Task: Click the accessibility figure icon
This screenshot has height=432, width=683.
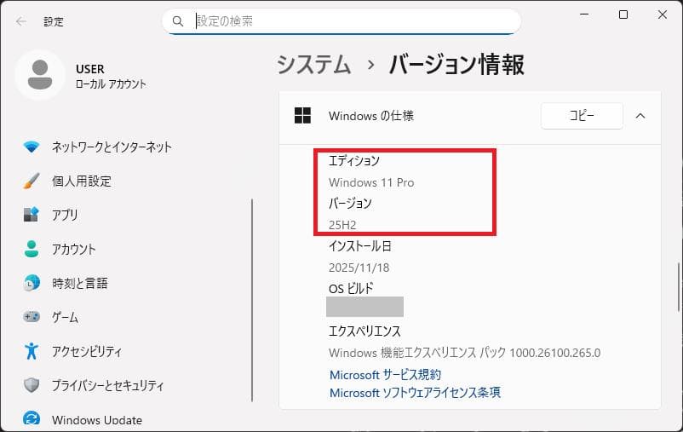Action: pyautogui.click(x=32, y=351)
